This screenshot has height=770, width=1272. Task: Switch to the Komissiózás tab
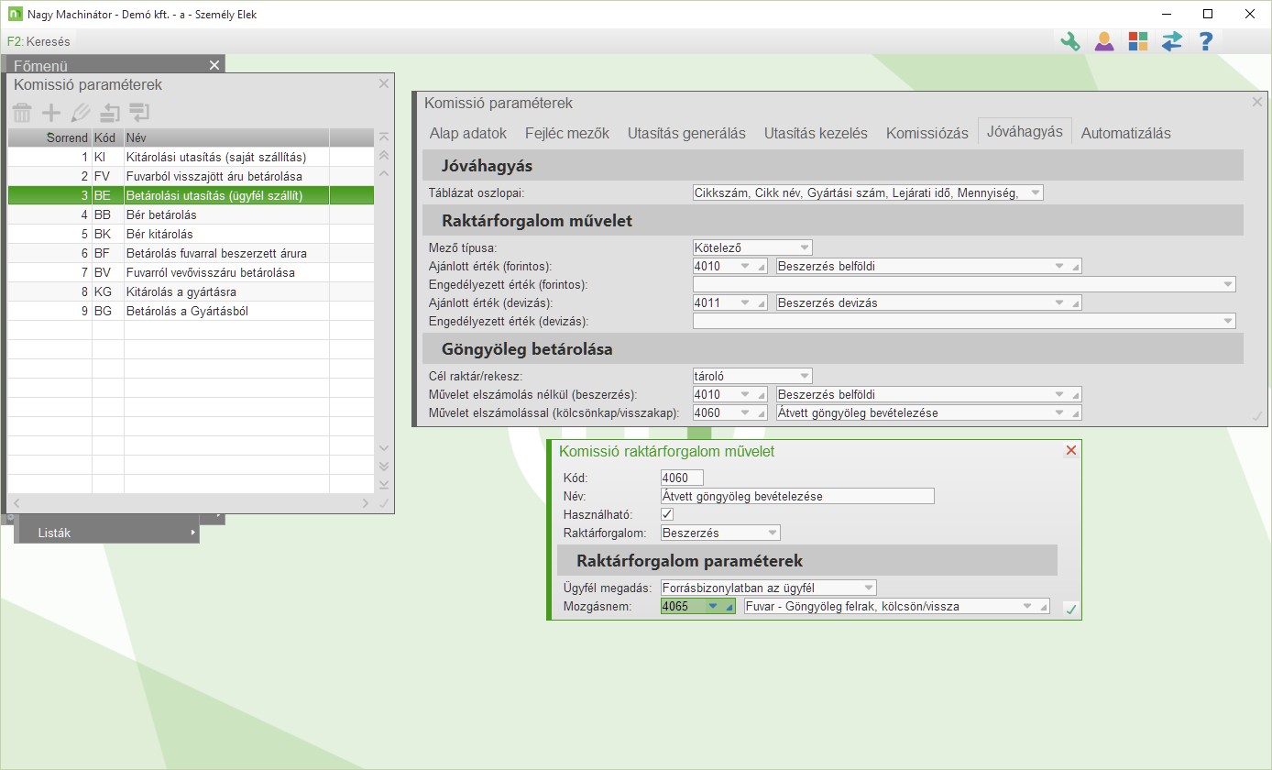(927, 133)
